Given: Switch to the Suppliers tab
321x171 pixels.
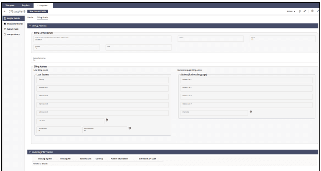Looking at the screenshot, I should point(26,5).
